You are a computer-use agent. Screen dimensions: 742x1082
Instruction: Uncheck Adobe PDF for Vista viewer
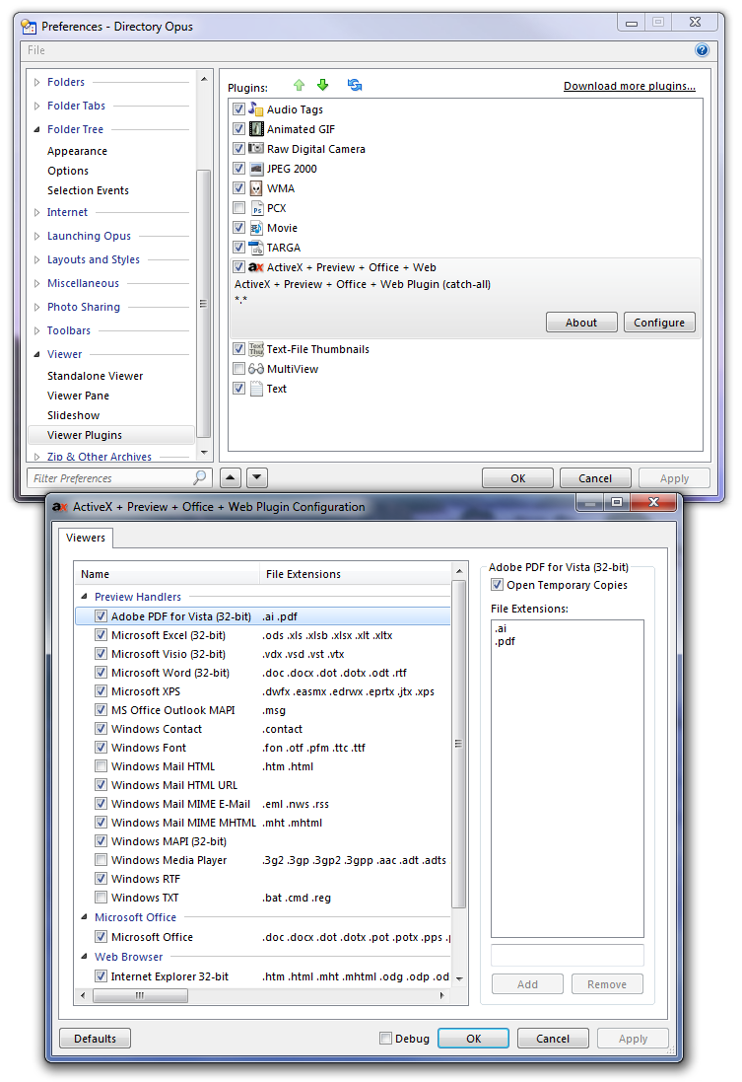click(101, 616)
